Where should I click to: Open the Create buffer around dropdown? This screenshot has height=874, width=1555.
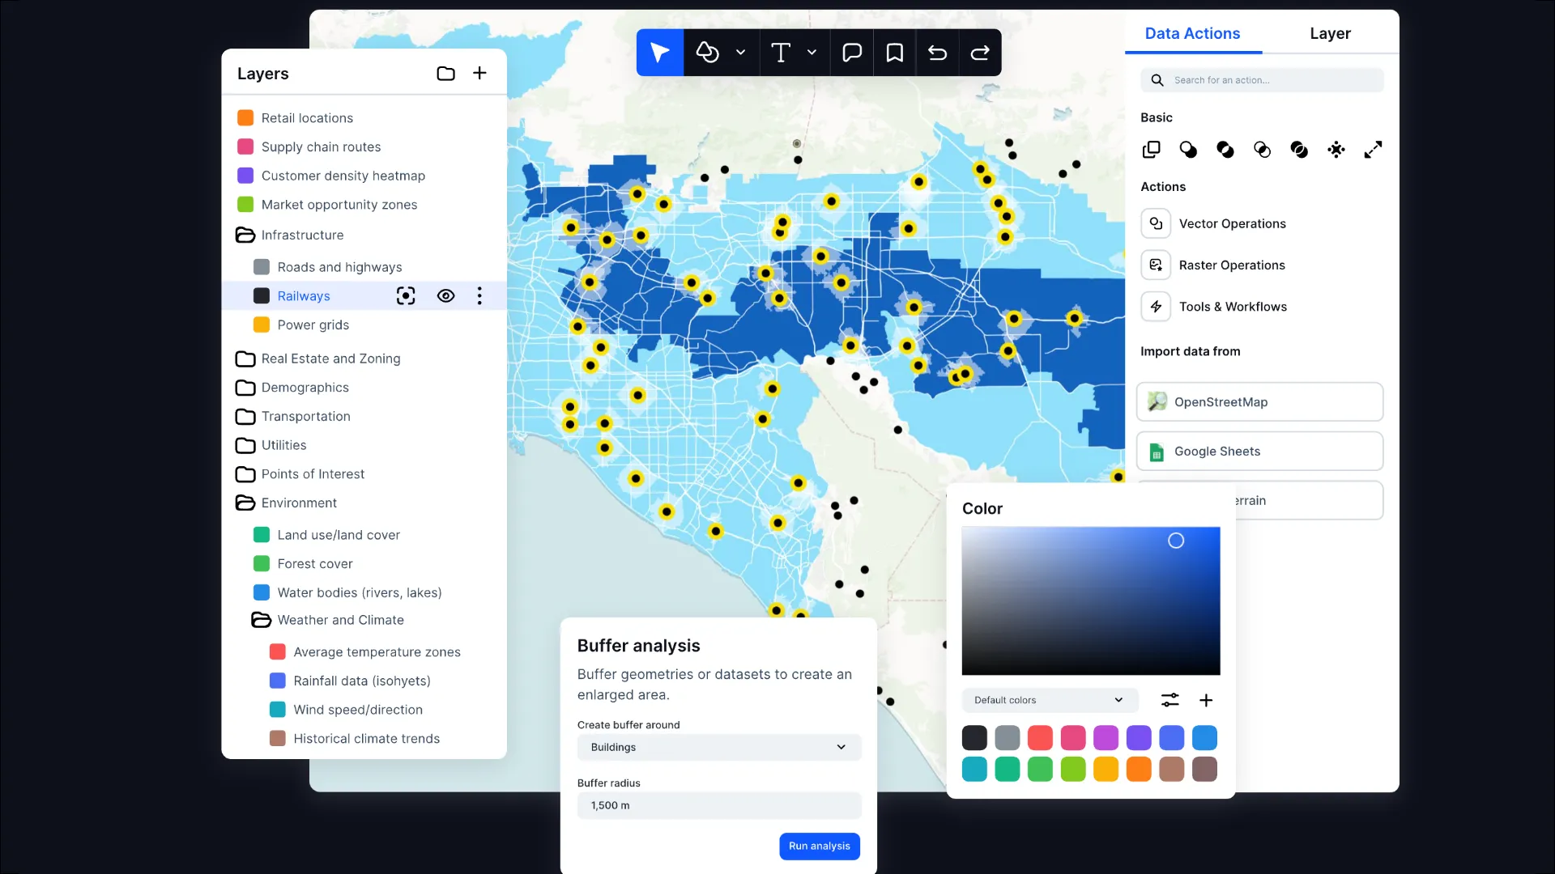tap(718, 747)
